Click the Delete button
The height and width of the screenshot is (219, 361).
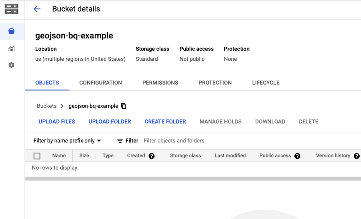click(308, 121)
